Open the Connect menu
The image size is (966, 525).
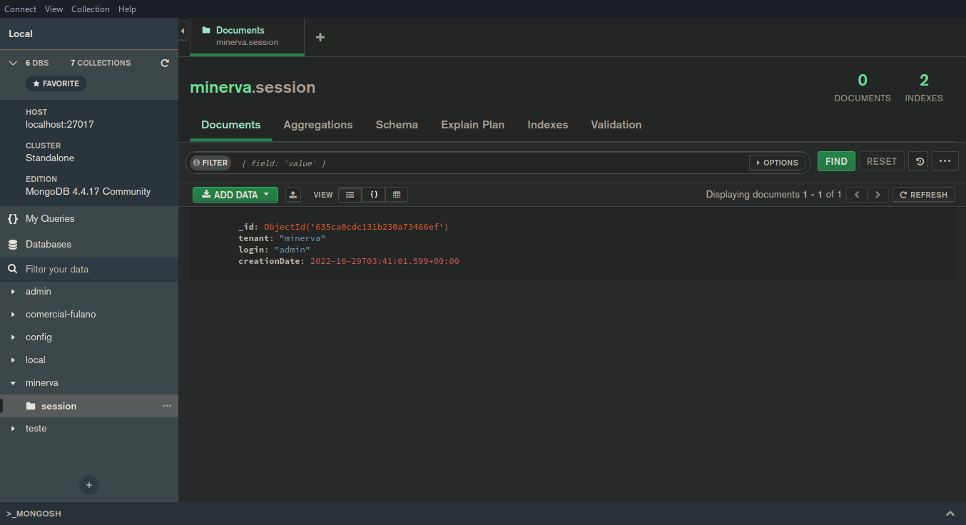(x=20, y=9)
